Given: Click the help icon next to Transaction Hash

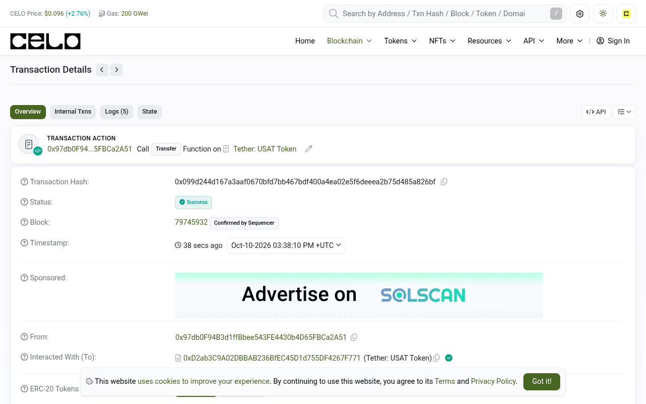Looking at the screenshot, I should pyautogui.click(x=24, y=182).
